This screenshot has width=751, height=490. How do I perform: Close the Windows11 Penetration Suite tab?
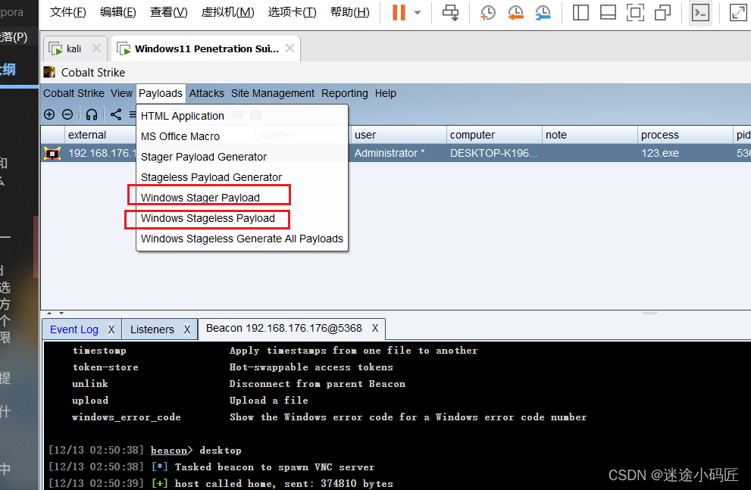[289, 48]
